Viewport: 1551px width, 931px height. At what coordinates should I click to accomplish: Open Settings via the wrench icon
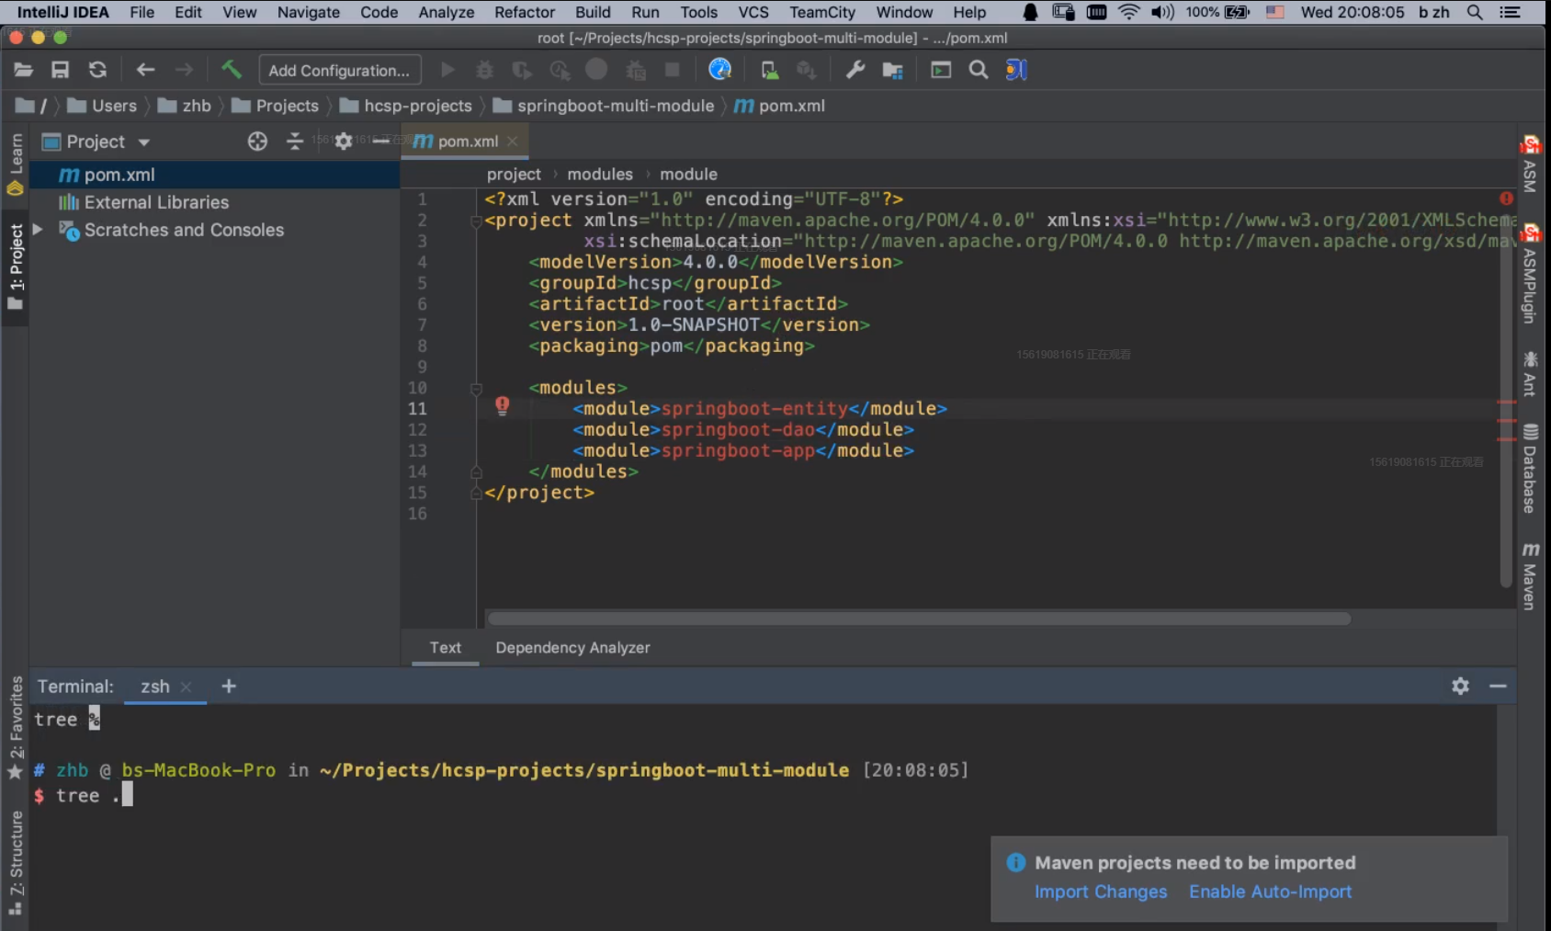click(855, 70)
